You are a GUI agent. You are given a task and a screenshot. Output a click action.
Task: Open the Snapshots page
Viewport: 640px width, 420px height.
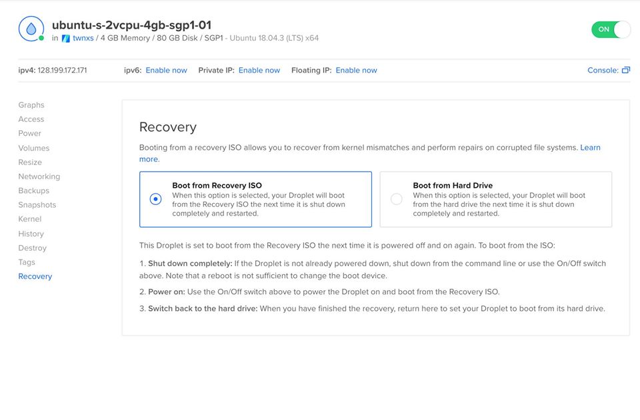point(37,204)
